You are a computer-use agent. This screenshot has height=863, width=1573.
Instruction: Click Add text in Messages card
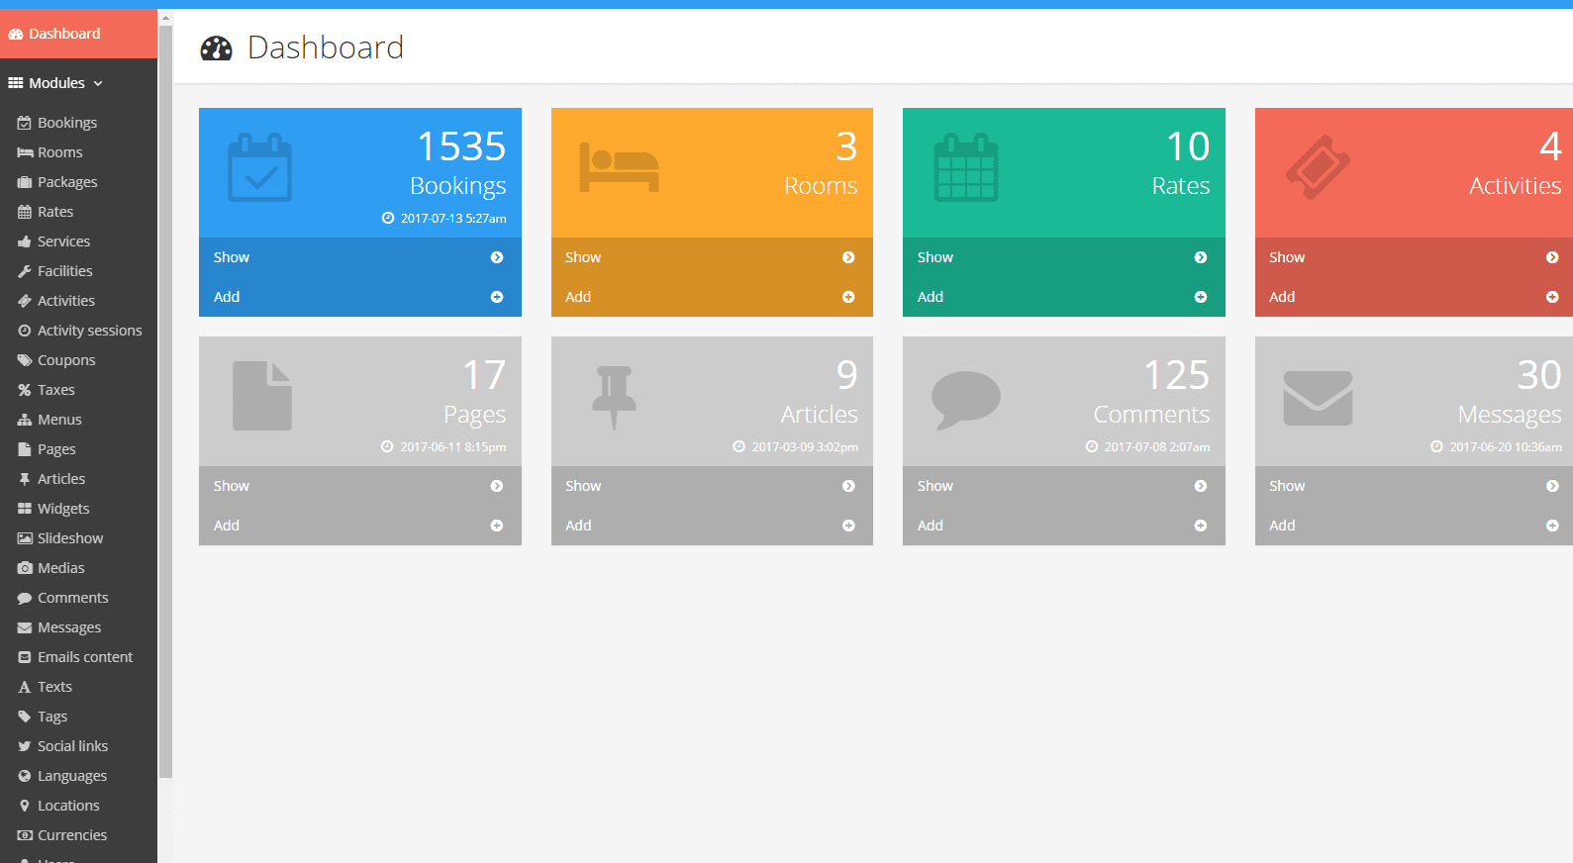(x=1282, y=526)
